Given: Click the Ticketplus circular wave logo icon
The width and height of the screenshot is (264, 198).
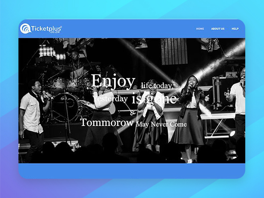Looking at the screenshot, I should pos(25,29).
